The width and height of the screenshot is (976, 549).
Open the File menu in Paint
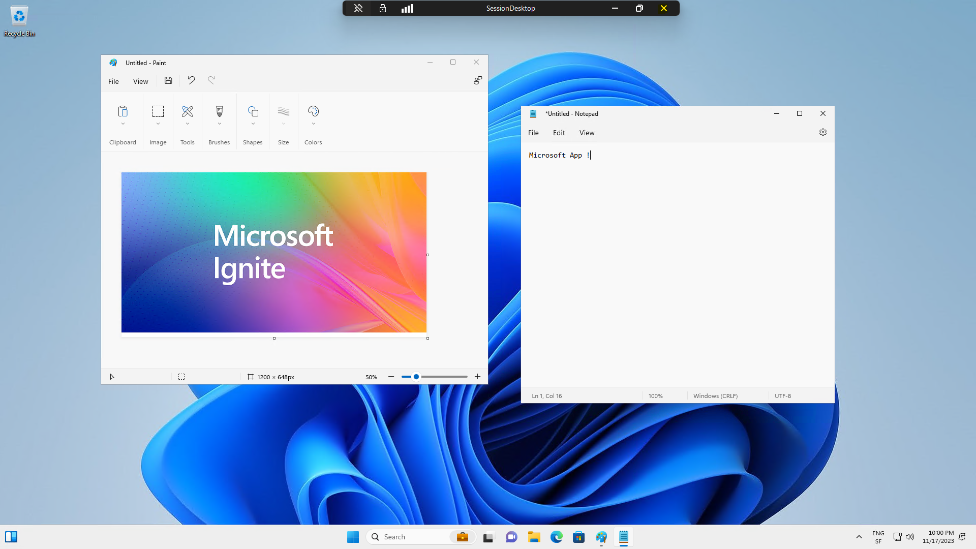(113, 81)
